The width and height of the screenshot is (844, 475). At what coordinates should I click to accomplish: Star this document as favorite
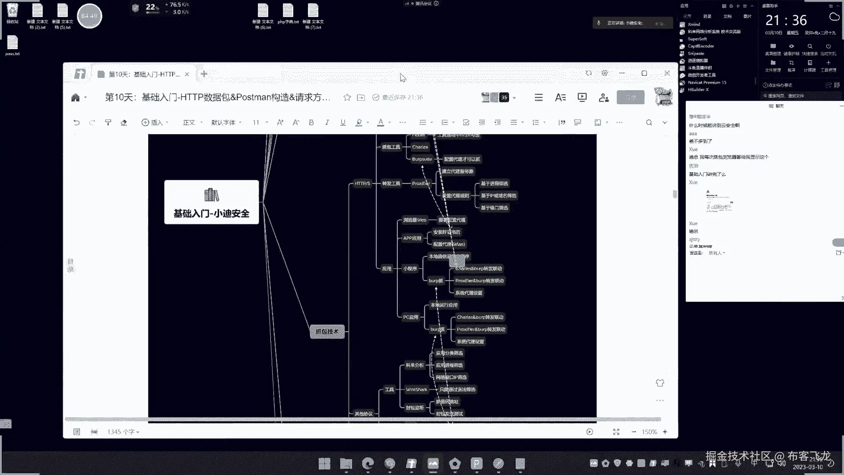tap(347, 98)
